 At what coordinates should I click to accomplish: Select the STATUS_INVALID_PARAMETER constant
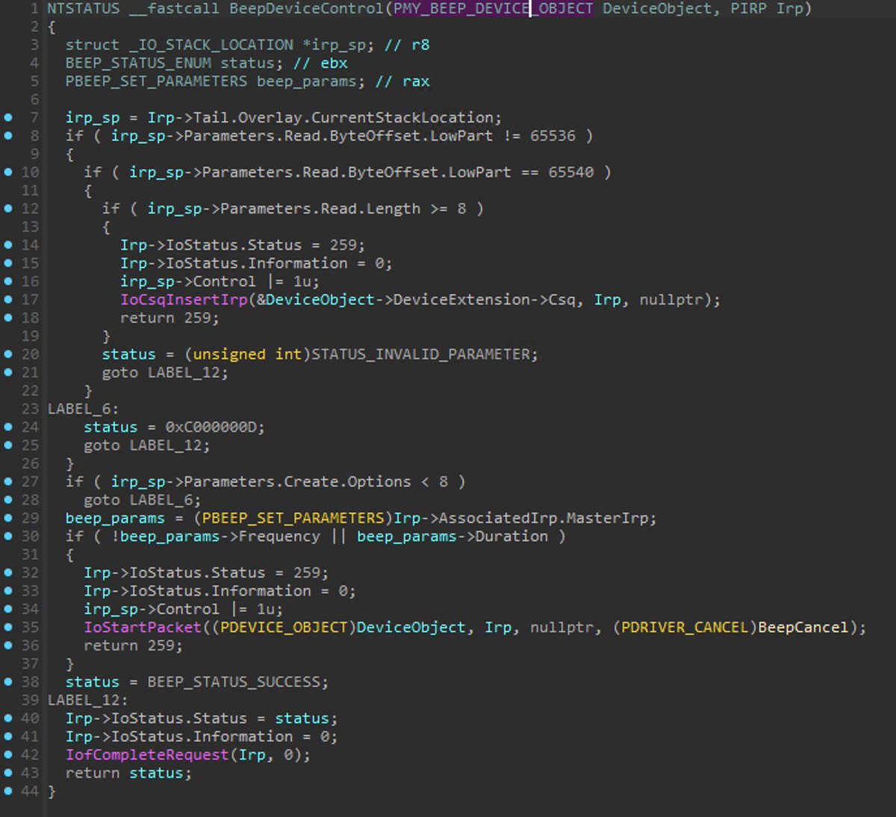coord(421,354)
